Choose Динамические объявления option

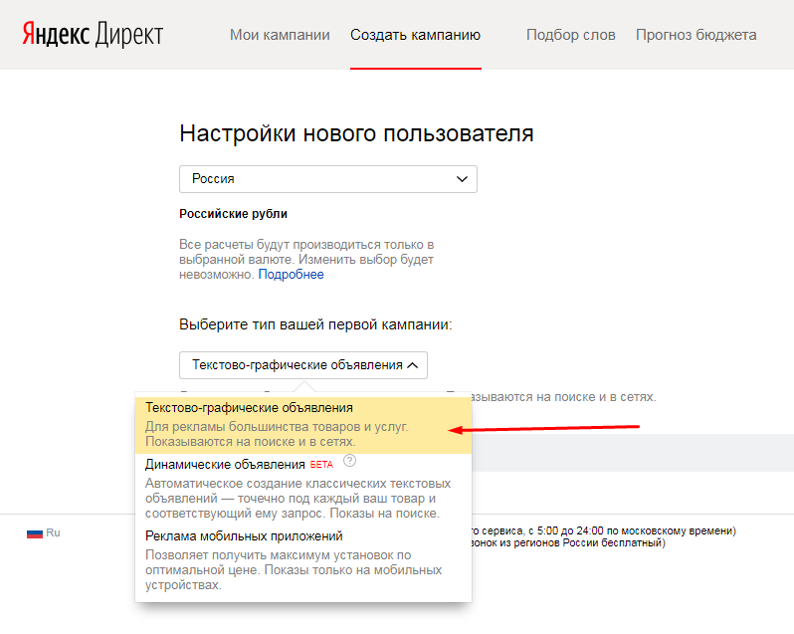click(303, 489)
